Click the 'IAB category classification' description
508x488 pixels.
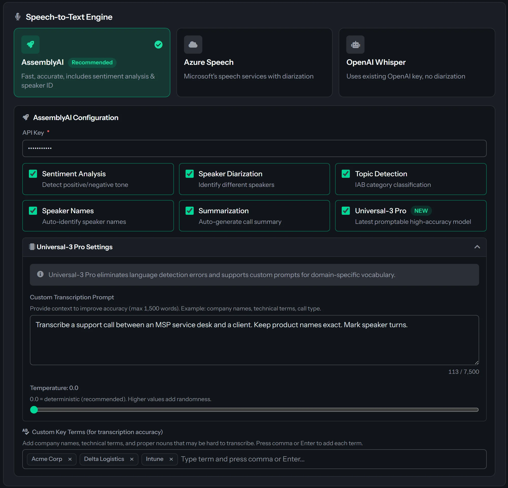393,185
